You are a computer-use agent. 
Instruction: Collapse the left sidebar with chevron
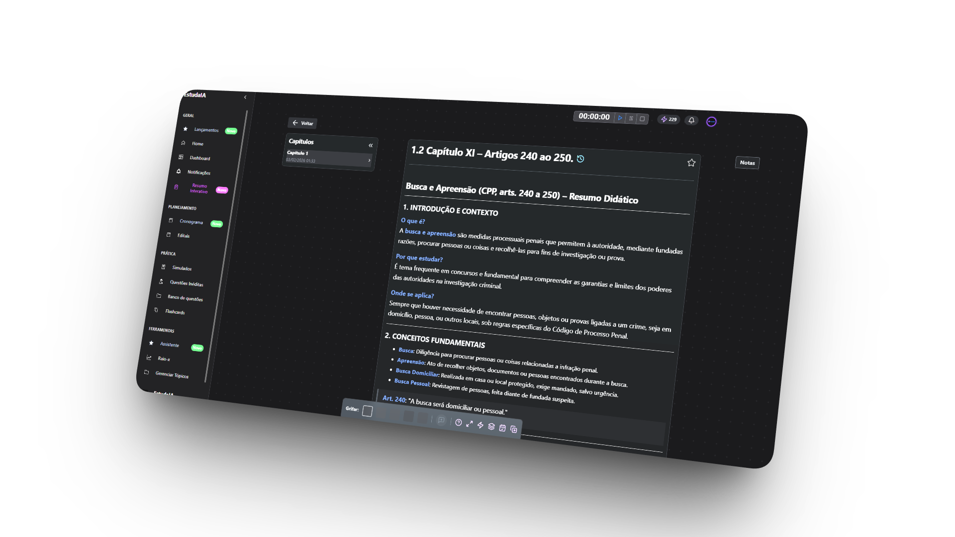(x=245, y=97)
